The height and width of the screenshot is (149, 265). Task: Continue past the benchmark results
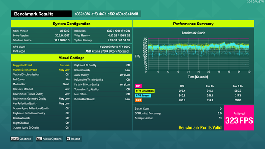(21, 139)
